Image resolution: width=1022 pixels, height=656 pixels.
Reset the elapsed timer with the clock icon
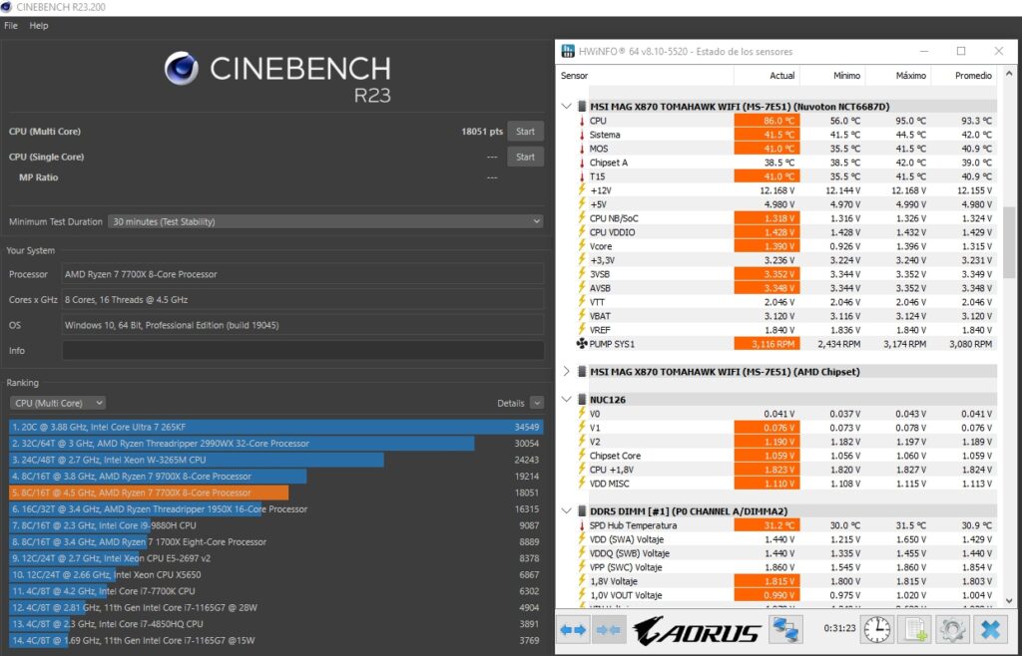point(877,630)
